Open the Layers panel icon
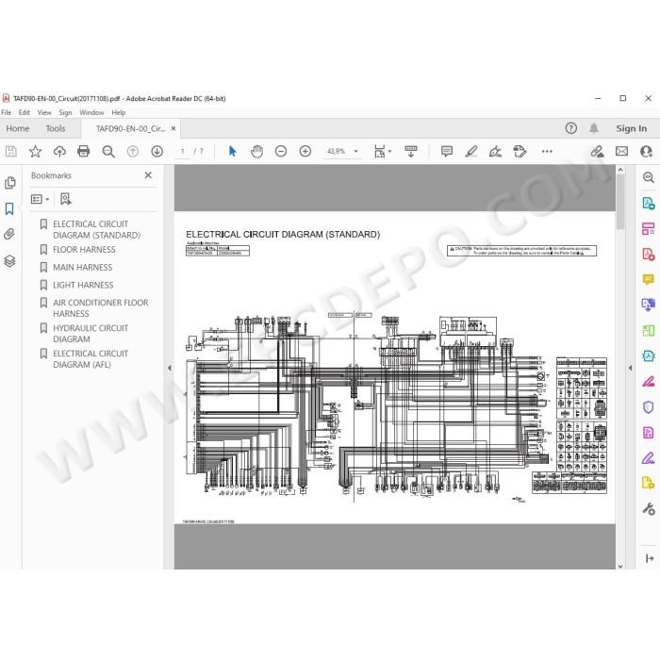This screenshot has height=660, width=660. click(x=9, y=261)
